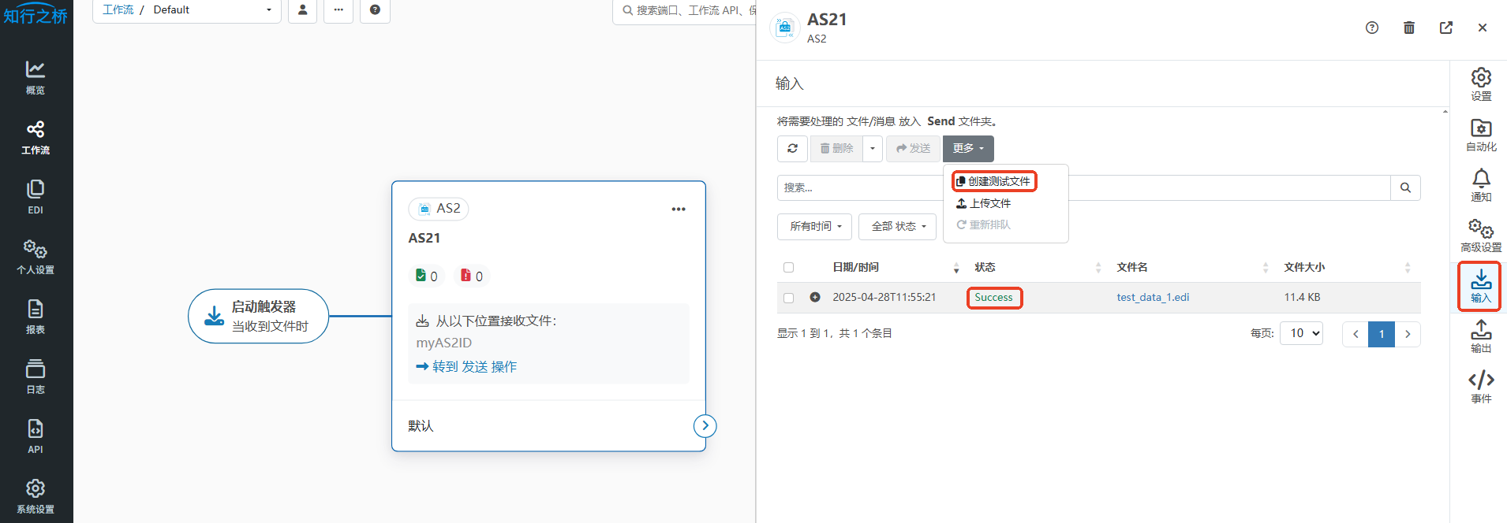Expand row details with plus icon

815,297
